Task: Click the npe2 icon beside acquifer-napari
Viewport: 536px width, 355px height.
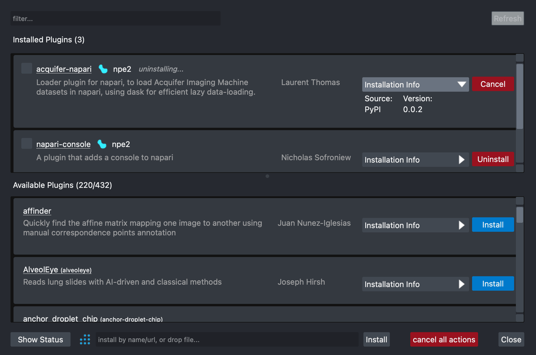Action: (103, 69)
